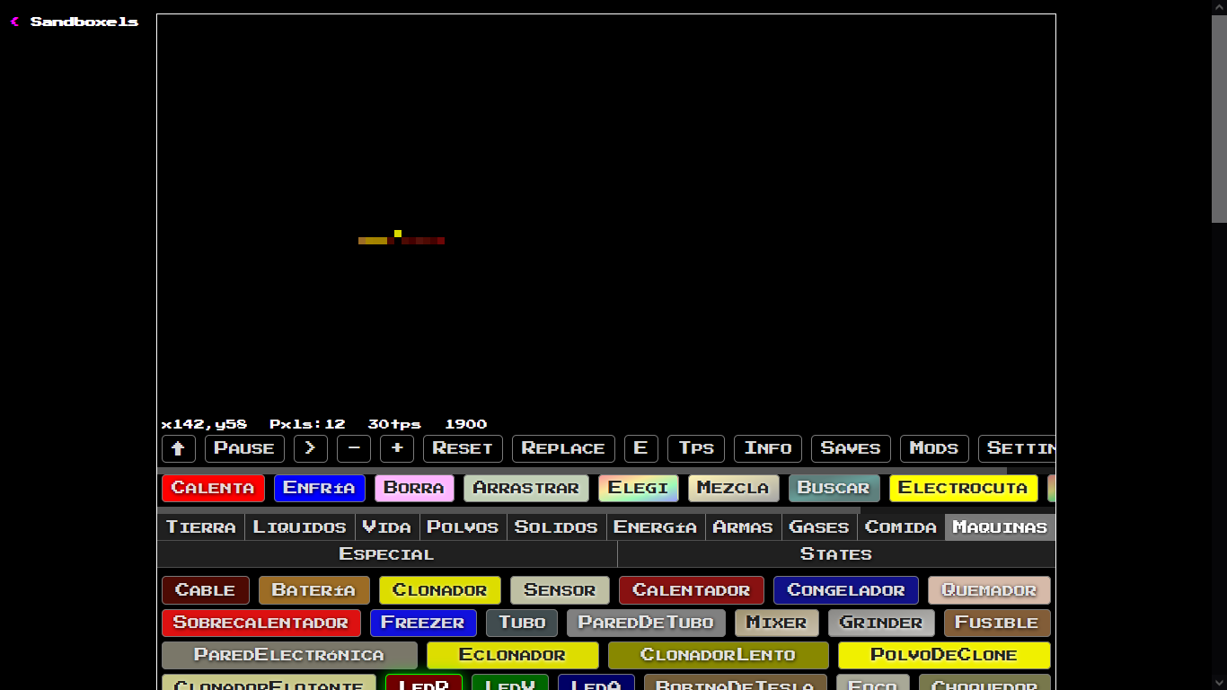This screenshot has width=1227, height=690.
Task: Select the Fusible element
Action: tap(997, 623)
